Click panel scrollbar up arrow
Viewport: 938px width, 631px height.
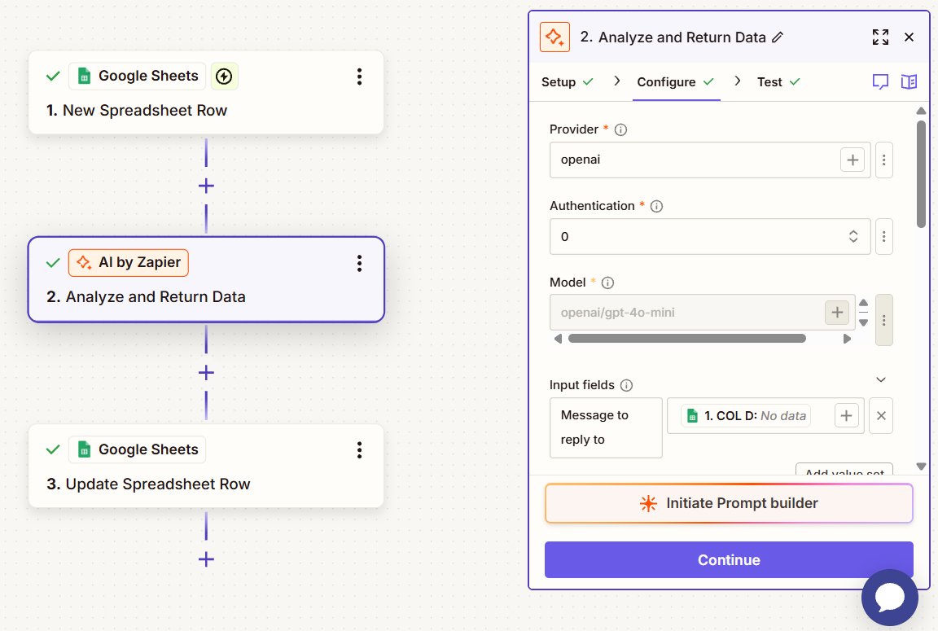[x=921, y=111]
